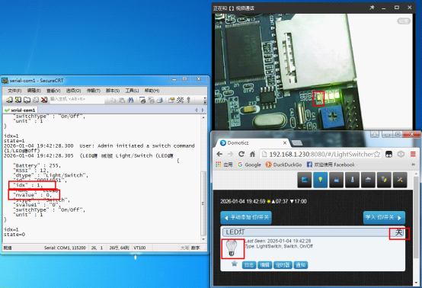
Task: Click the key icon in SecureCRT toolbar
Action: click(189, 100)
